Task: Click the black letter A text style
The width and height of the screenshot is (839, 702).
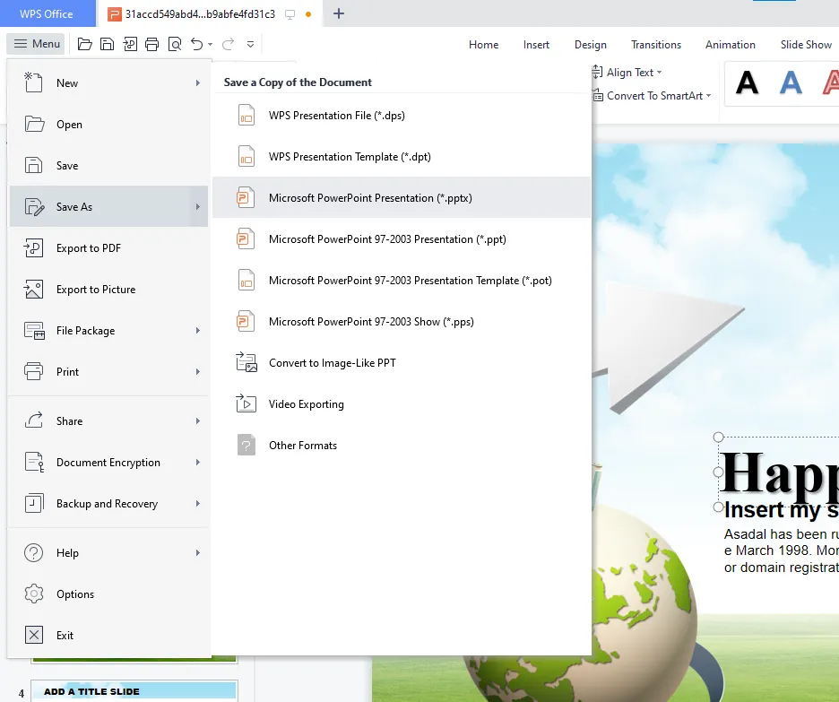Action: tap(747, 82)
